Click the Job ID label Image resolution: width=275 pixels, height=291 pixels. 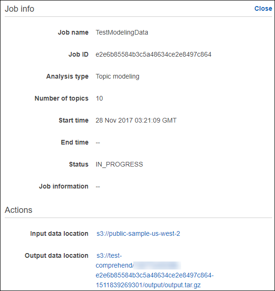click(78, 54)
